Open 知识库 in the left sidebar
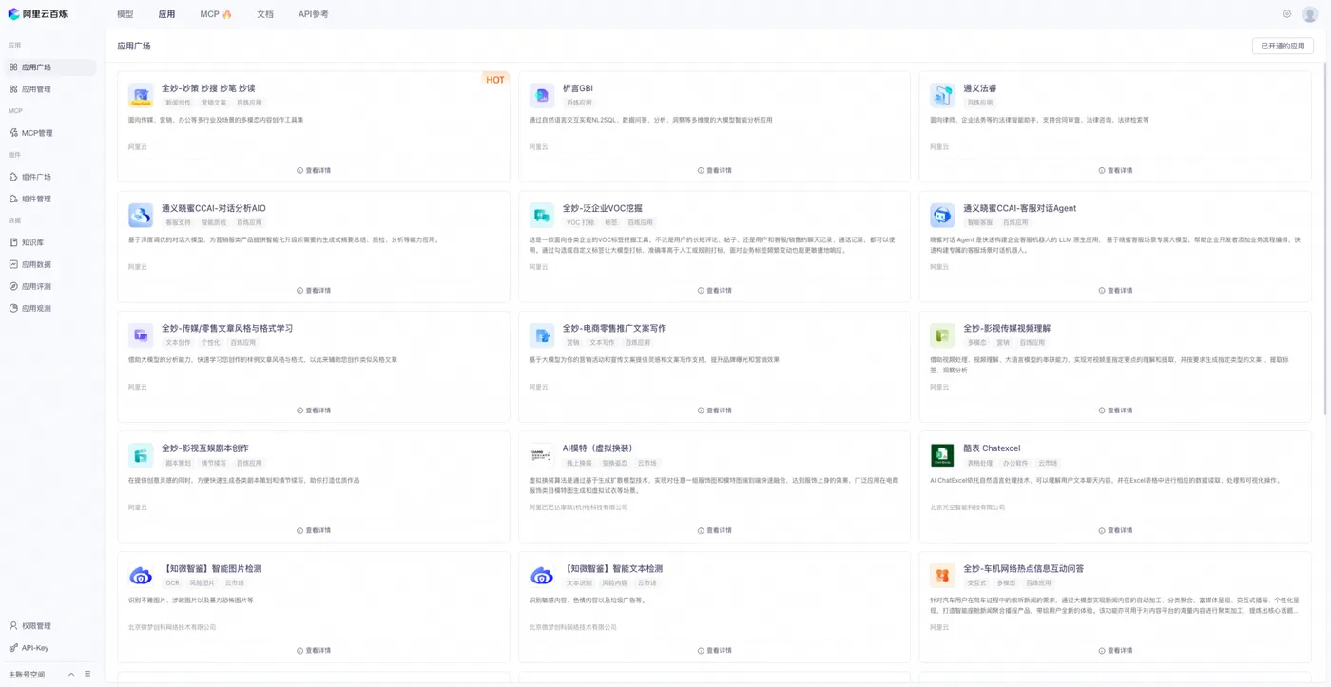The width and height of the screenshot is (1331, 687). click(x=32, y=242)
